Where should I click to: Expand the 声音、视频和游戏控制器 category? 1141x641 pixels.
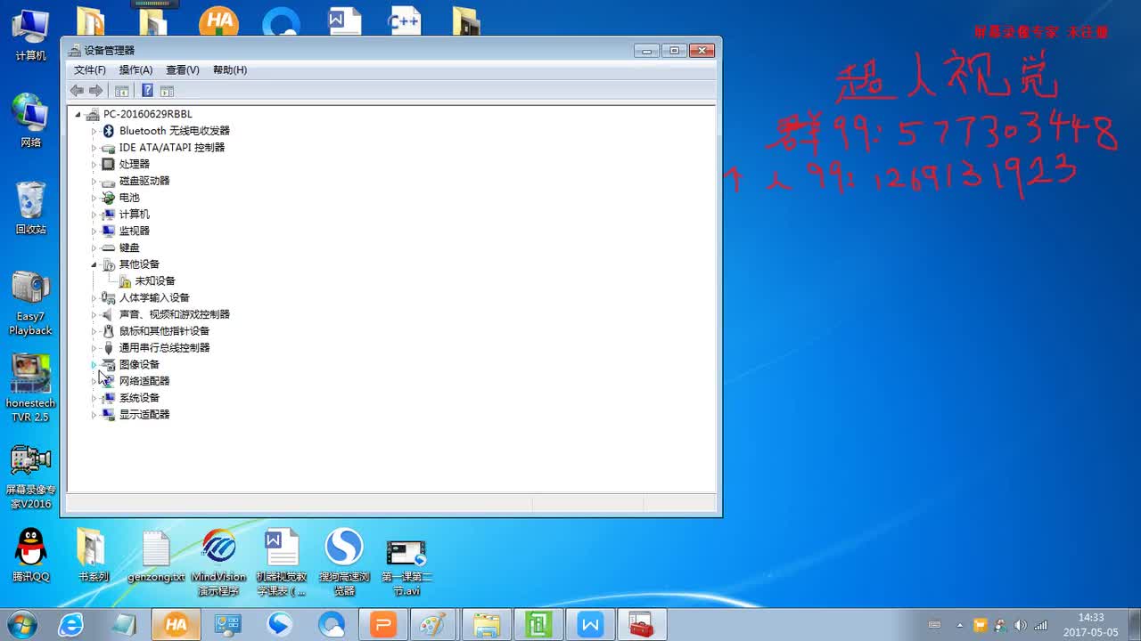(94, 314)
